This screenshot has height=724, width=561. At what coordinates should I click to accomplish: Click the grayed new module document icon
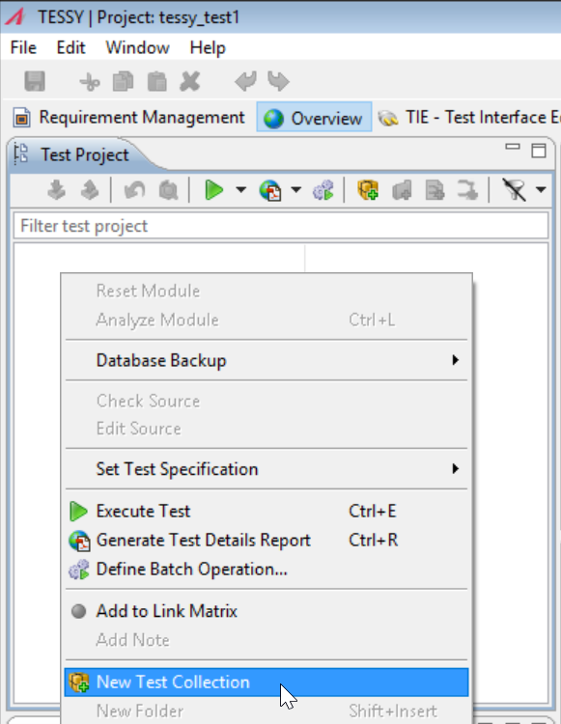click(x=435, y=190)
